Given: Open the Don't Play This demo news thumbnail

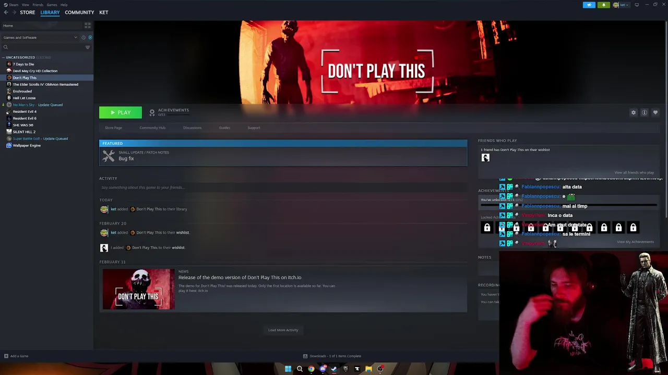Looking at the screenshot, I should 138,289.
